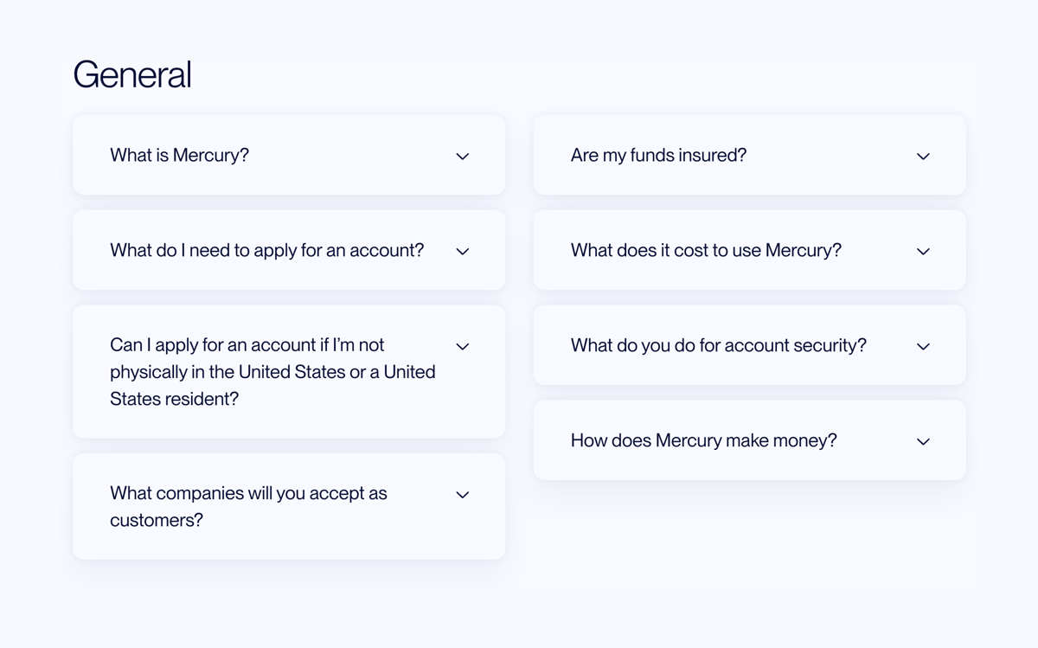Click the "General" section heading

[x=132, y=75]
